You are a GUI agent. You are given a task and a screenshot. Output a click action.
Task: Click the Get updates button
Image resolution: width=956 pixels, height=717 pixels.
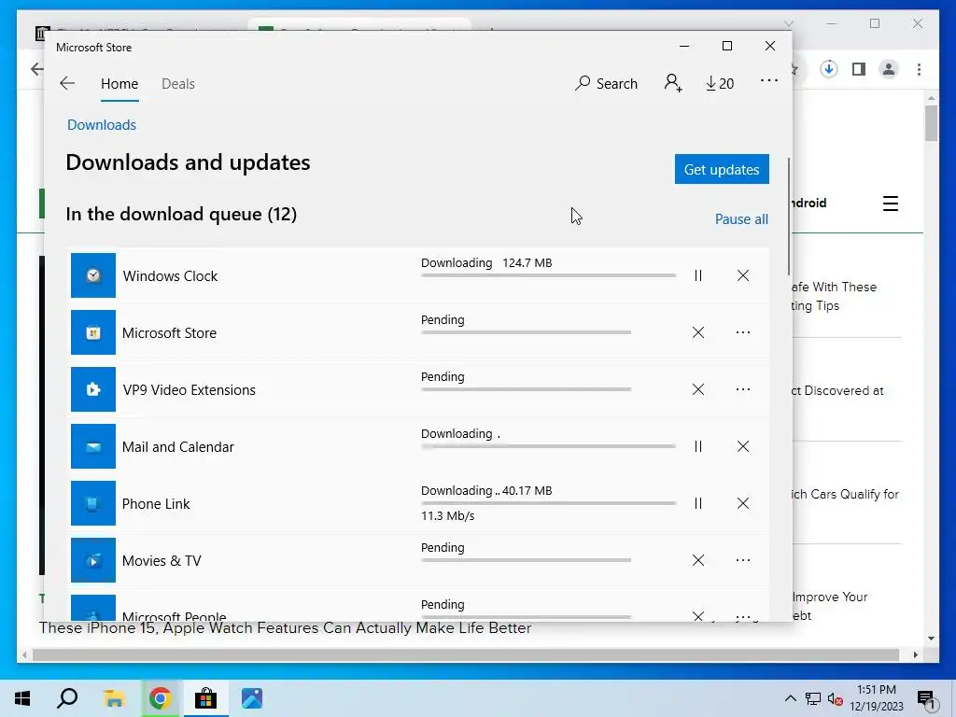722,169
